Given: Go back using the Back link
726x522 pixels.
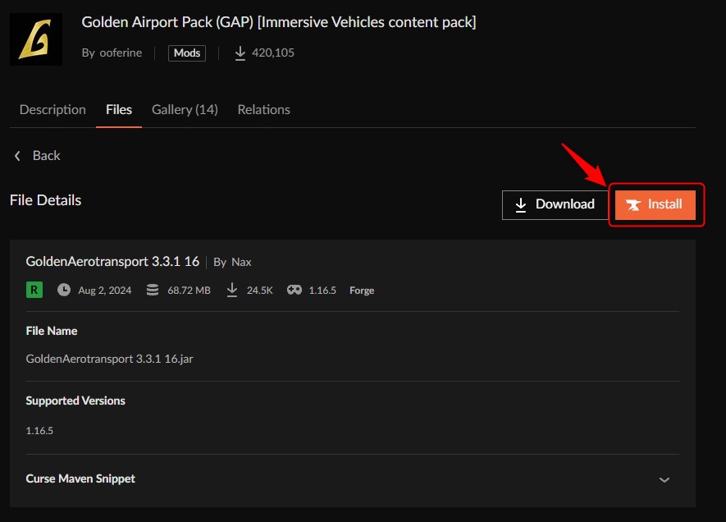Looking at the screenshot, I should pos(37,156).
